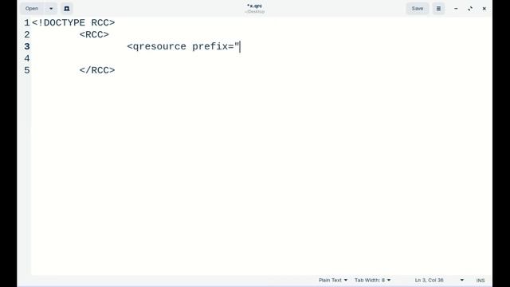Image resolution: width=510 pixels, height=287 pixels.
Task: Click line number 2 in gutter
Action: click(27, 34)
